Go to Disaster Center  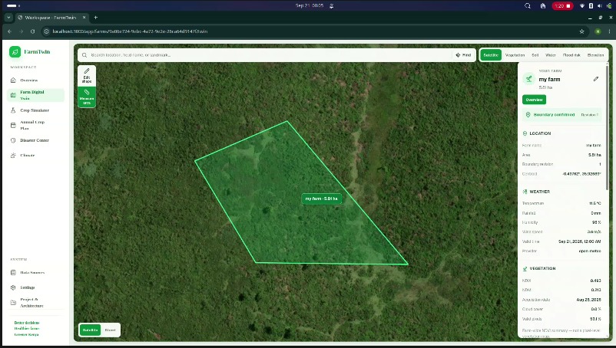click(35, 140)
